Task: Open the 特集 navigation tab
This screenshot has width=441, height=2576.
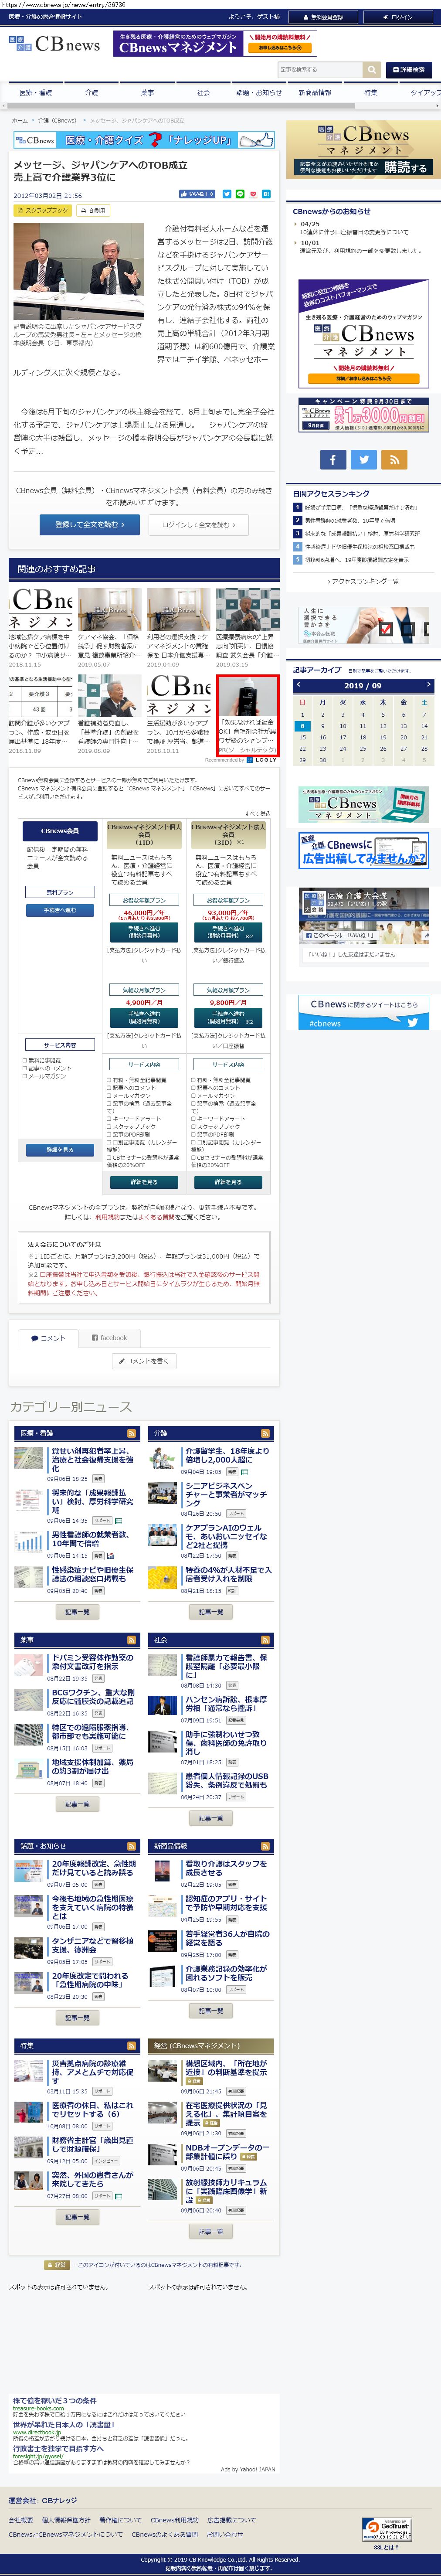Action: click(x=371, y=92)
